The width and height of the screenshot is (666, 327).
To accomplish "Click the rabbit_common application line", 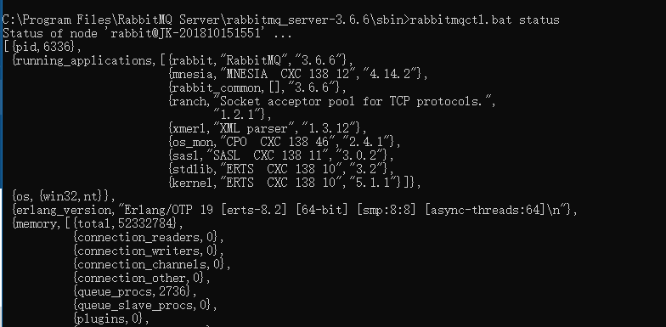I will 255,87.
